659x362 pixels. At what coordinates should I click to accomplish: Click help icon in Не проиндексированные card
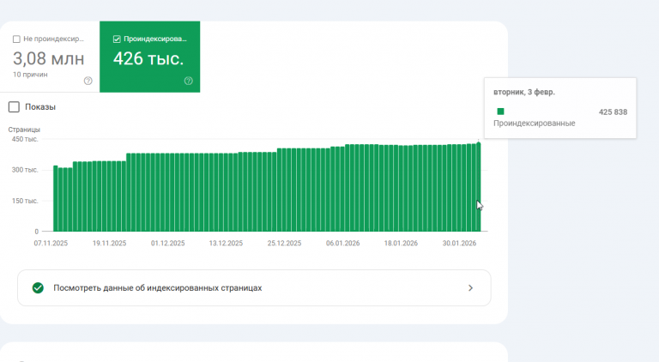pos(88,81)
